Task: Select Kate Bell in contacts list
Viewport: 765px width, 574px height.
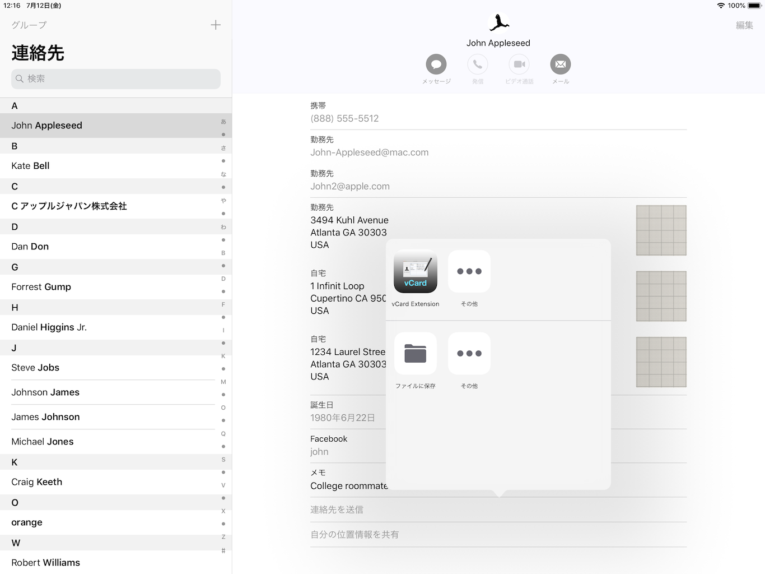Action: click(31, 166)
